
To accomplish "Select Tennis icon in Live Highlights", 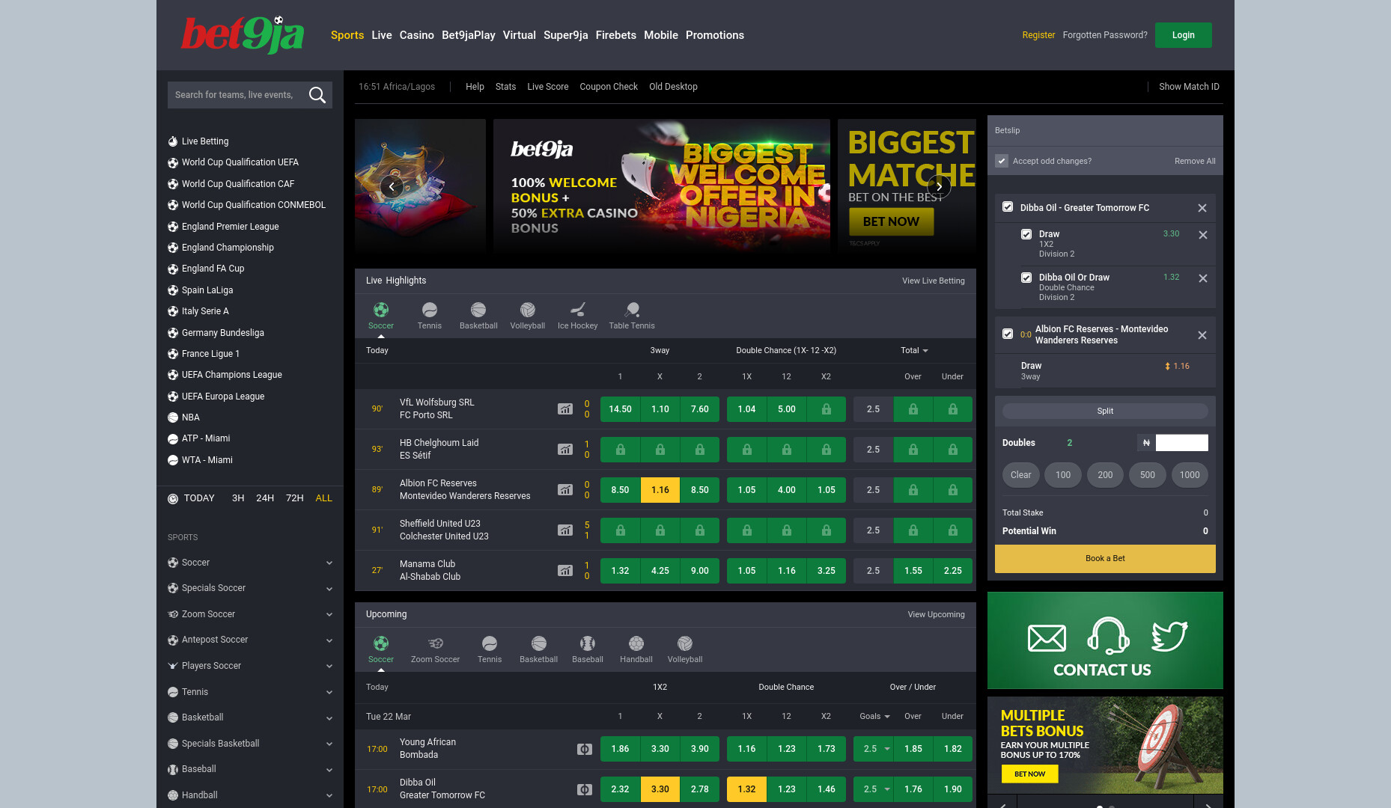I will pos(430,310).
